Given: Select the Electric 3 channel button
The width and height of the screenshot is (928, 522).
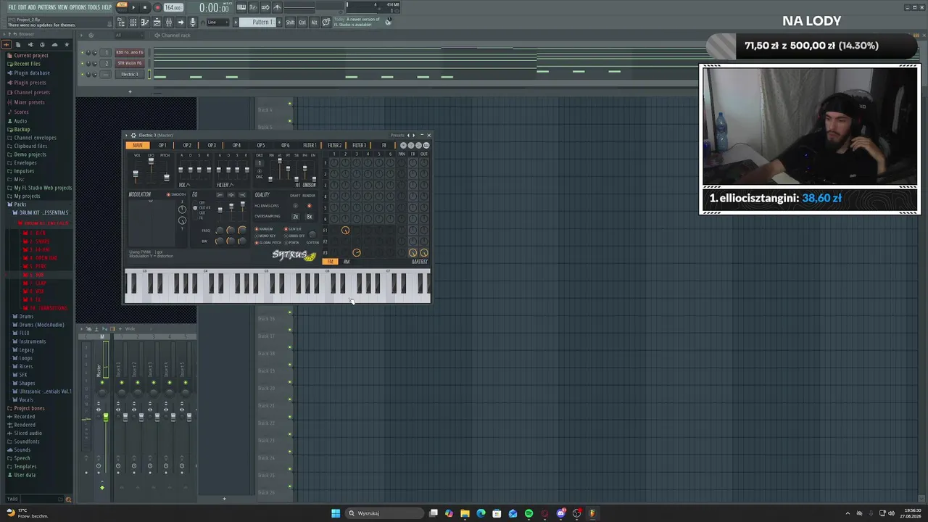Looking at the screenshot, I should pyautogui.click(x=130, y=75).
